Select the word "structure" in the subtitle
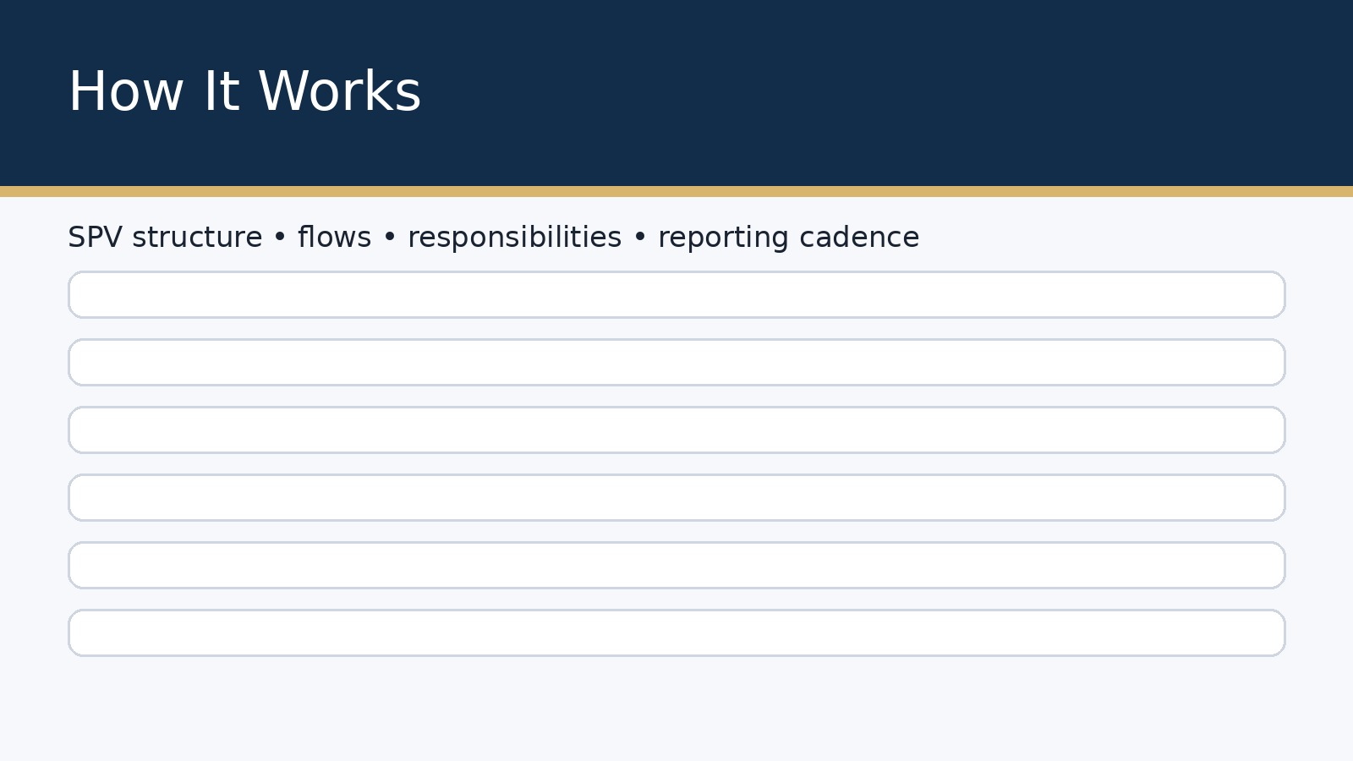This screenshot has width=1353, height=761. (197, 238)
